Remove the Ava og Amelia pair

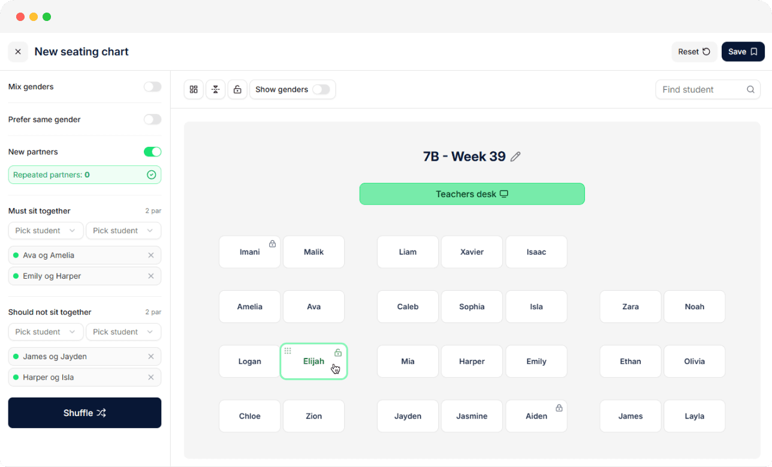151,255
